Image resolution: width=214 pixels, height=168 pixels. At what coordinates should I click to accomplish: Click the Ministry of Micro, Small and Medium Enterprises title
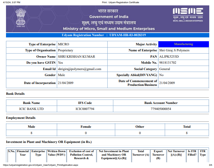109,29
